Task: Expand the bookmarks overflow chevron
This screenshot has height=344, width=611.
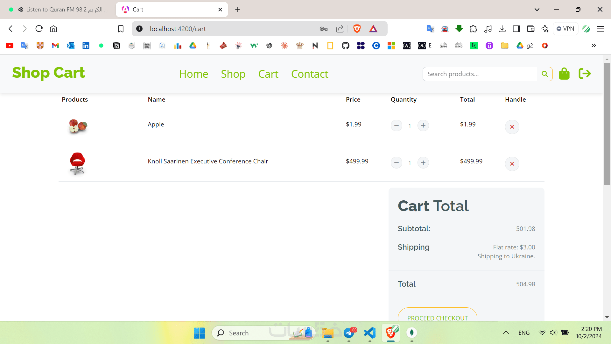Action: 593,46
